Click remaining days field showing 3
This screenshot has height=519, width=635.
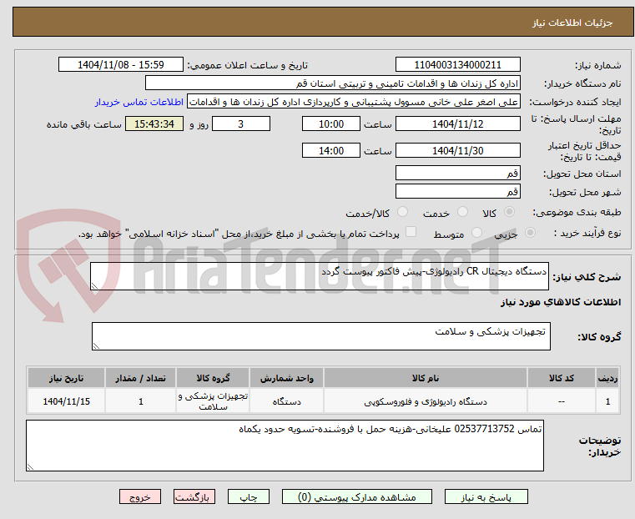click(241, 123)
